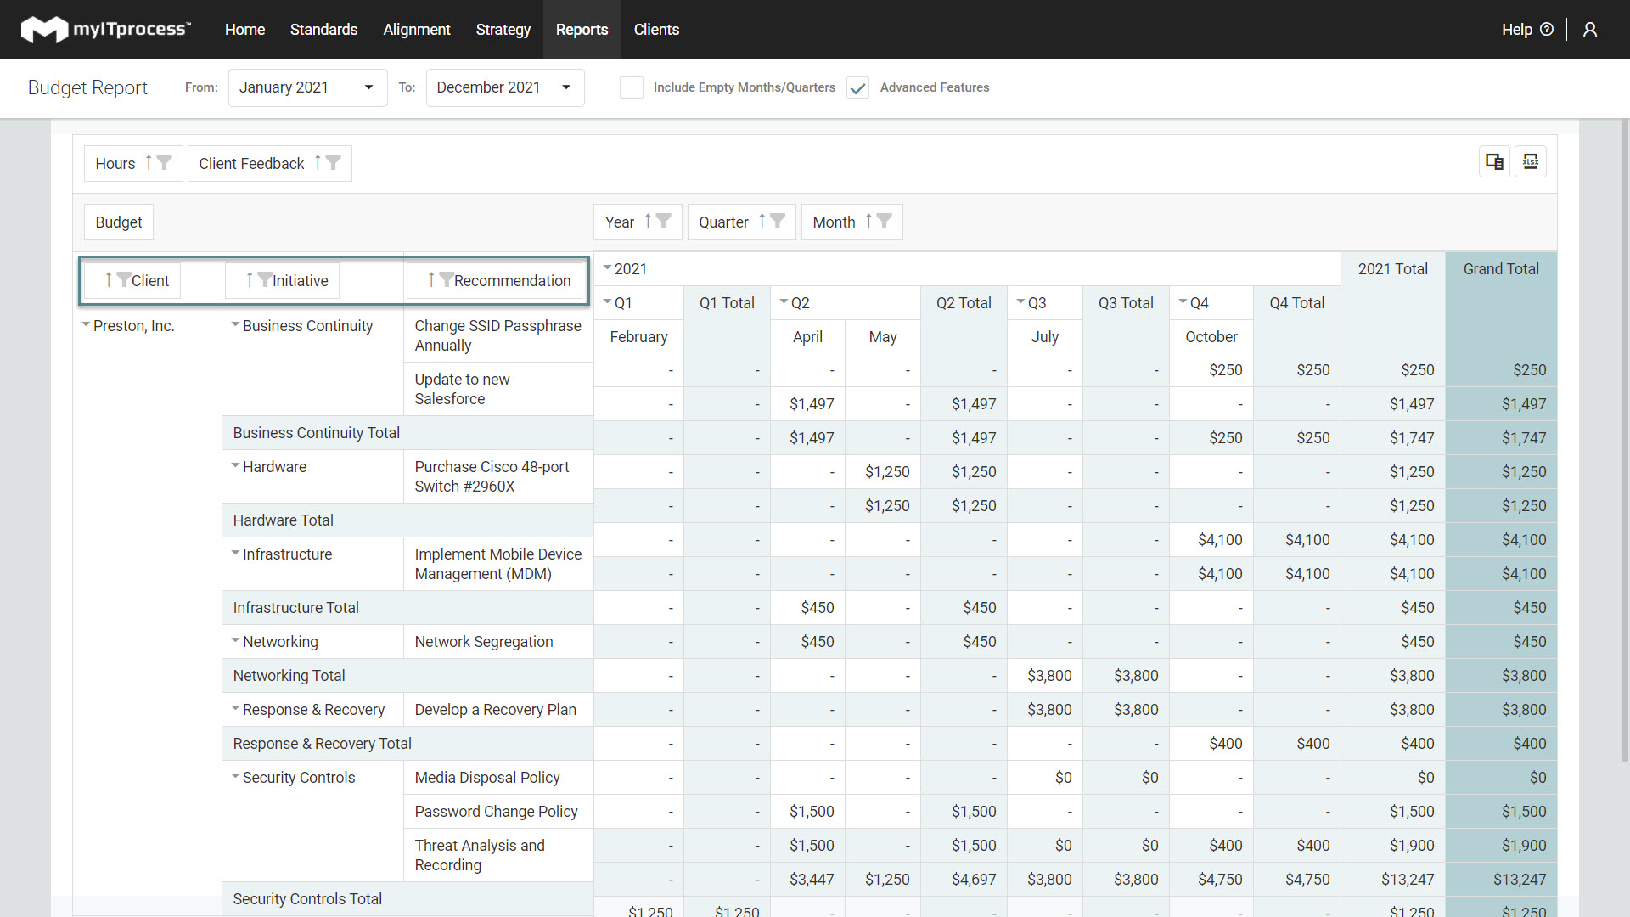
Task: Sort the Month field arrow
Action: [868, 221]
